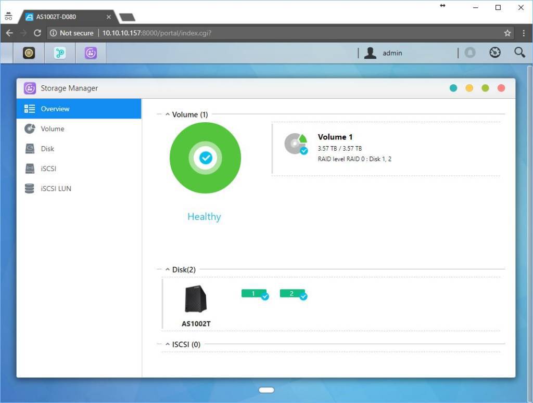Click the AS1002T NAS device image
The image size is (533, 403).
point(196,299)
